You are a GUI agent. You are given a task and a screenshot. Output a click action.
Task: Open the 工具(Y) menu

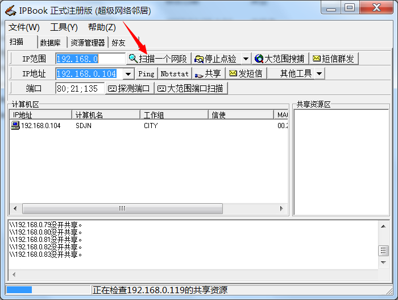(64, 27)
